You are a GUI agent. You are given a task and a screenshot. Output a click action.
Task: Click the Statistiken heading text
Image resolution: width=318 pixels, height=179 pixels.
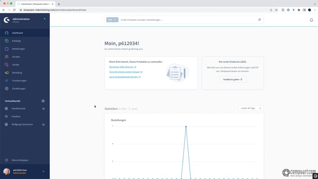(111, 109)
